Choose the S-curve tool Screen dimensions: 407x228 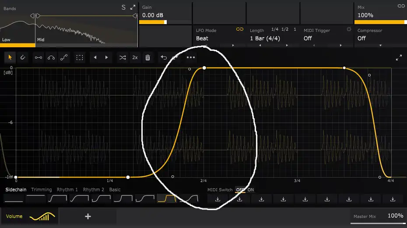tap(64, 57)
